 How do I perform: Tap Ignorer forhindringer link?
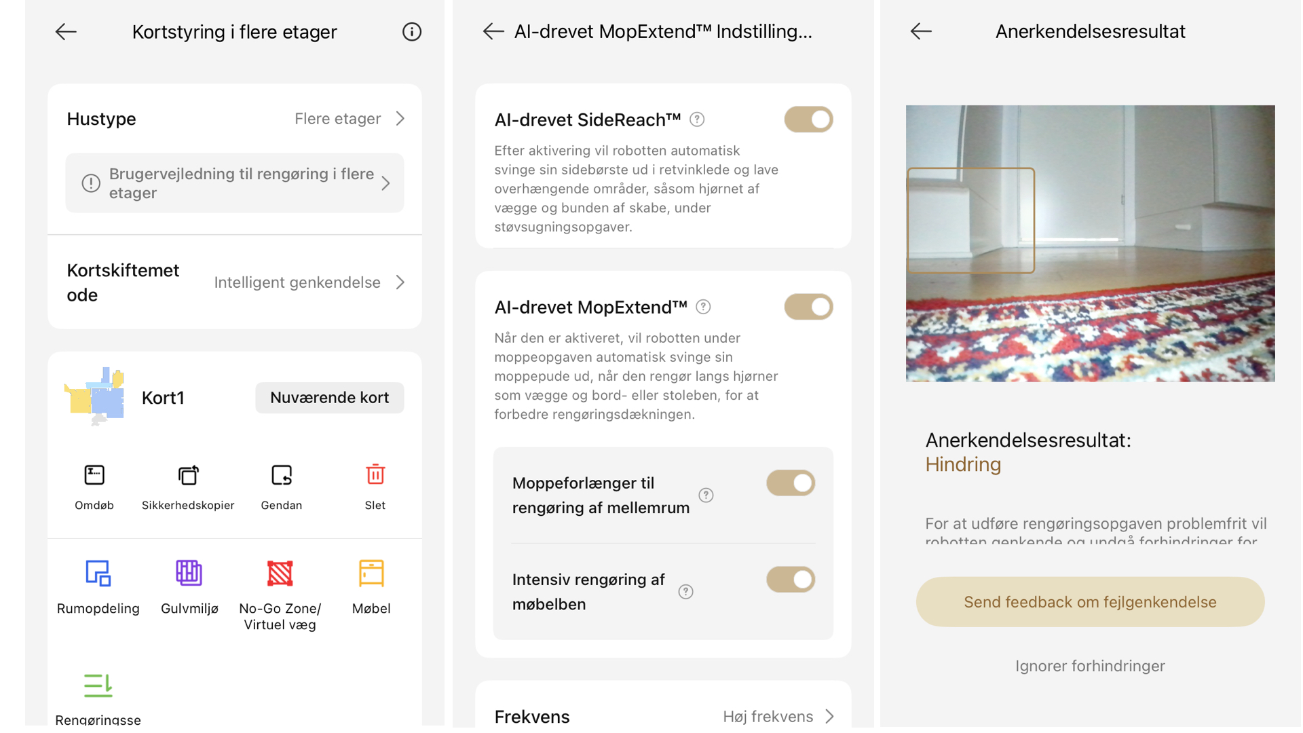pos(1090,666)
